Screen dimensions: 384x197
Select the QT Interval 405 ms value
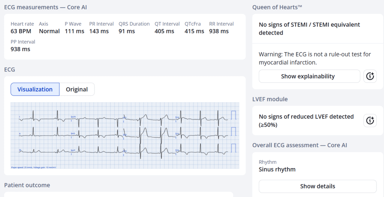[164, 31]
